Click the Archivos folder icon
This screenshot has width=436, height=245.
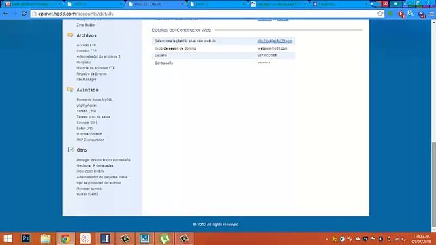(70, 35)
